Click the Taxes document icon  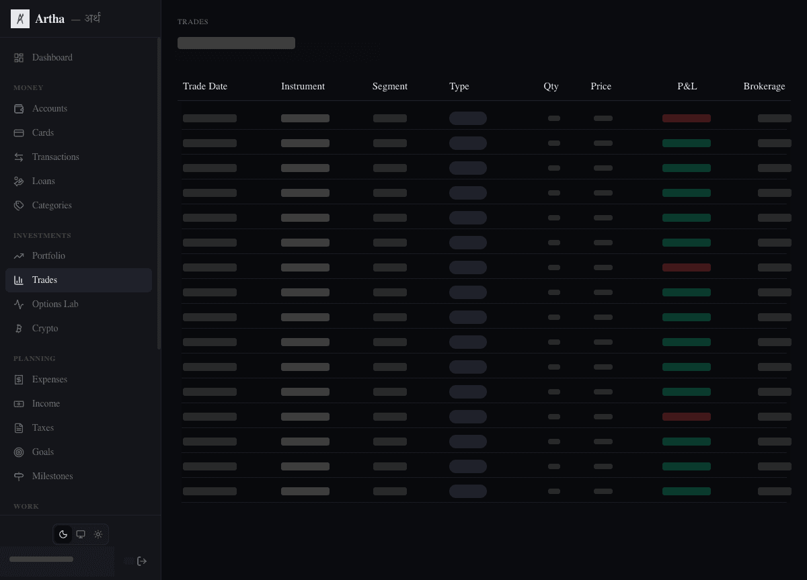[x=19, y=428]
